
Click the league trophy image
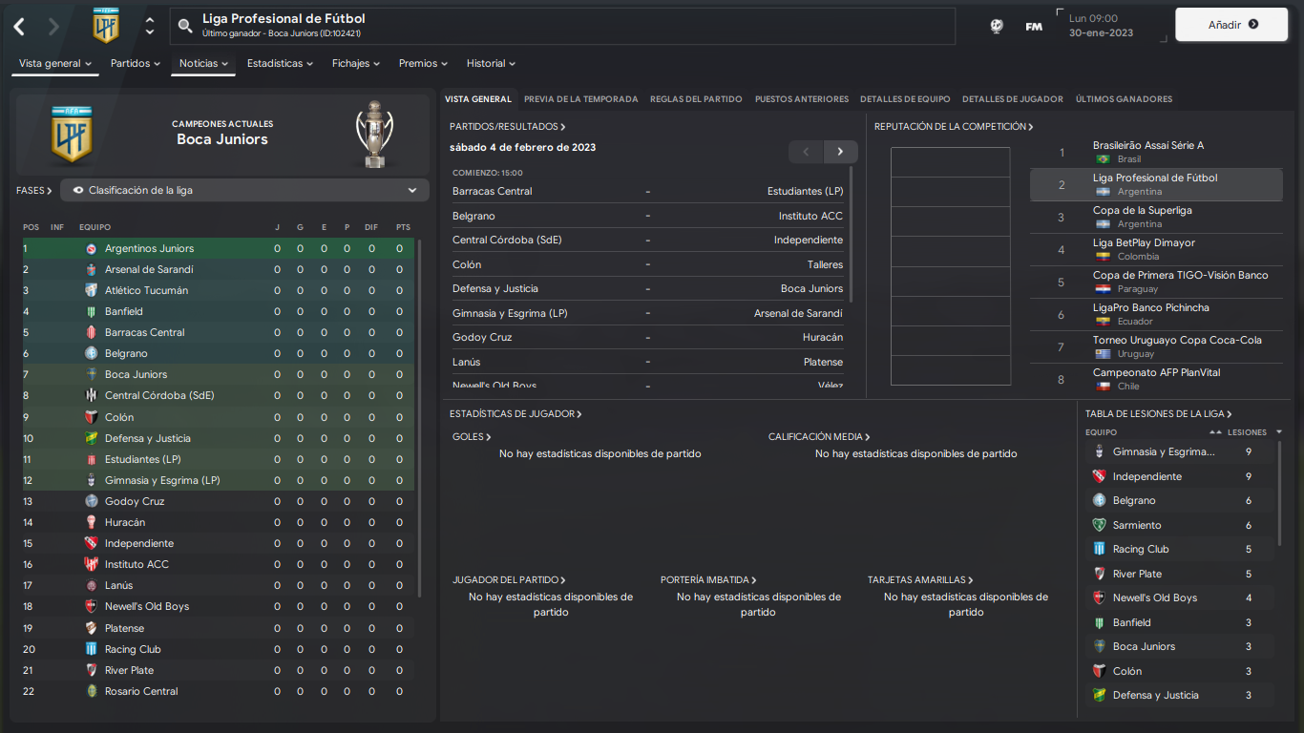tap(372, 134)
